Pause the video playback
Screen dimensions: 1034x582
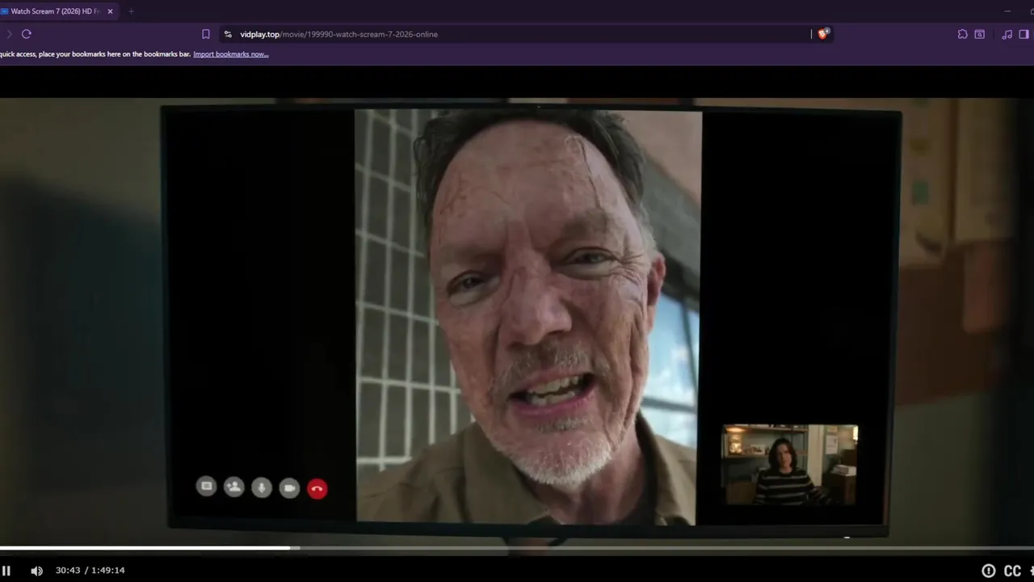tap(6, 571)
